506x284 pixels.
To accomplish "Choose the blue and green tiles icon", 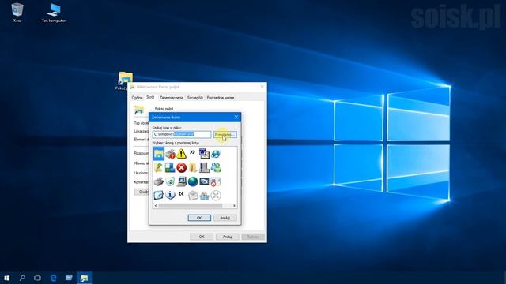I will (x=170, y=167).
